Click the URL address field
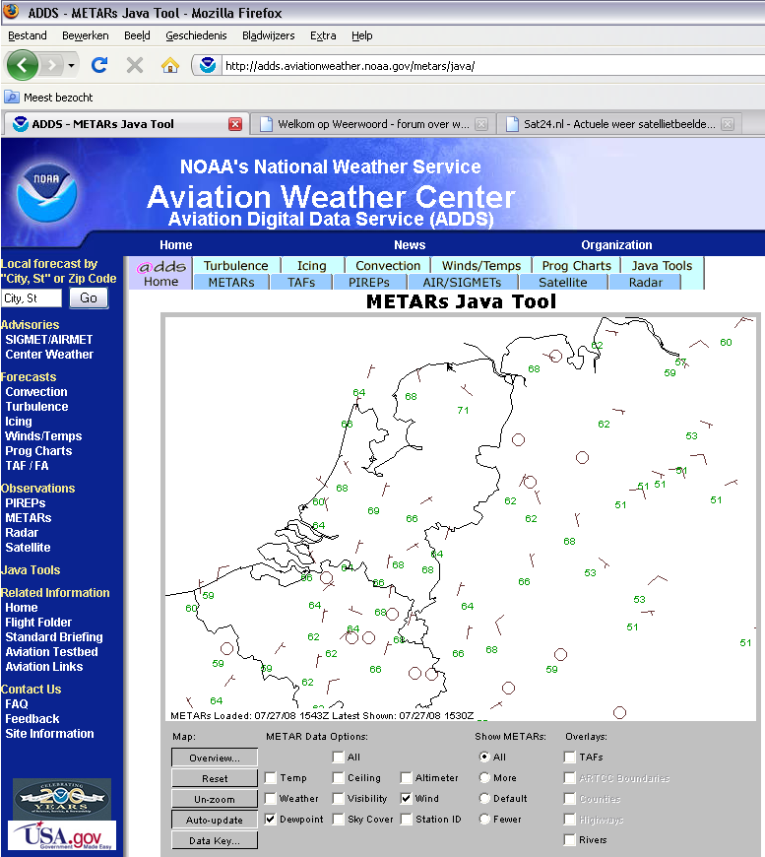The image size is (765, 857). tap(492, 66)
